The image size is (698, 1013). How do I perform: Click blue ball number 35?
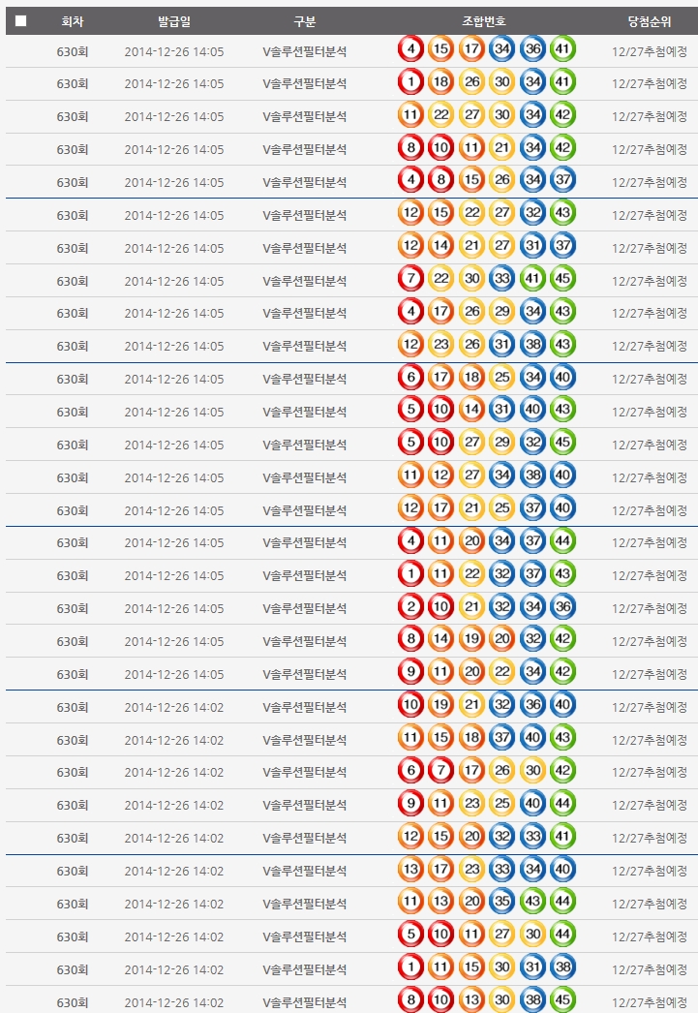pos(501,903)
